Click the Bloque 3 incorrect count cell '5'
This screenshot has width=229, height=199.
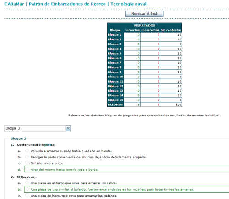click(150, 44)
